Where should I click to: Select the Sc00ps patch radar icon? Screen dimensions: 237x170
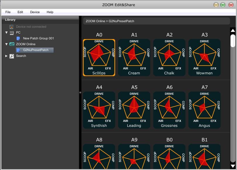coord(99,55)
